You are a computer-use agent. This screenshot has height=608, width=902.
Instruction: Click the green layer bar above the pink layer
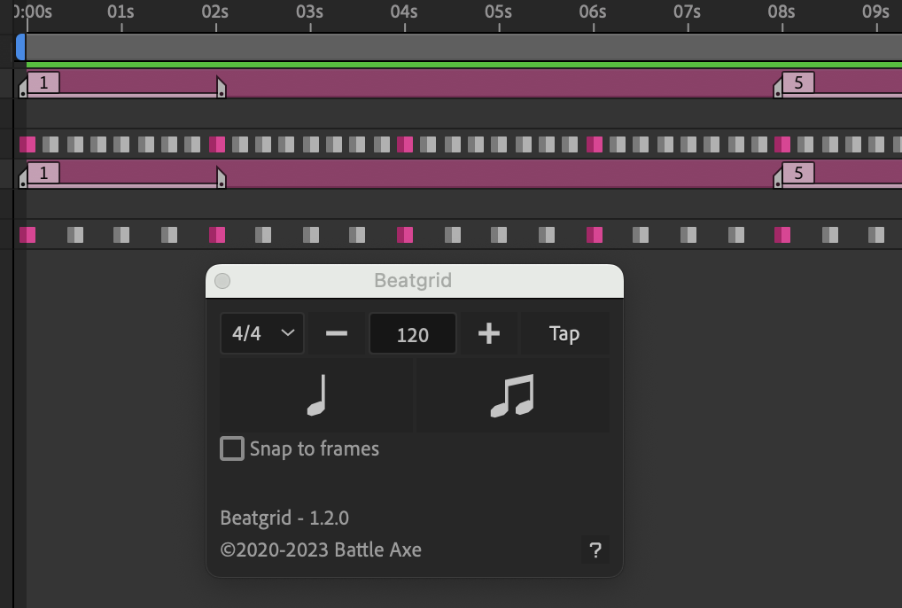point(443,65)
